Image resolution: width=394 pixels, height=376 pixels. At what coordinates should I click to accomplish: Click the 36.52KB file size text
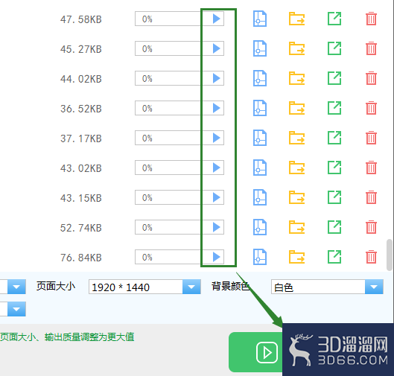pyautogui.click(x=81, y=109)
